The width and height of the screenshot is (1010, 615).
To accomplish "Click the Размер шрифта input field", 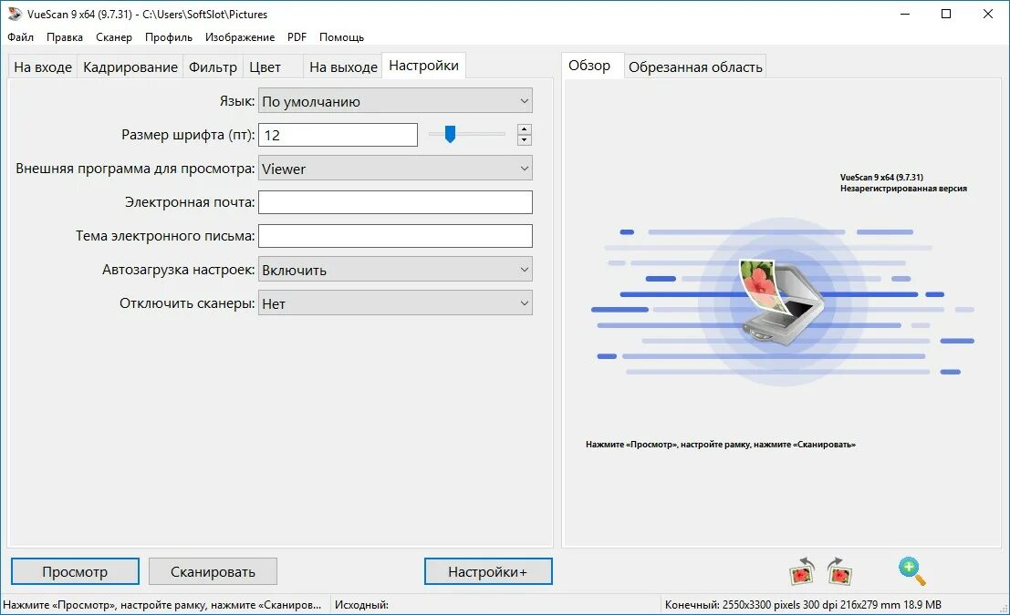I will click(x=338, y=135).
